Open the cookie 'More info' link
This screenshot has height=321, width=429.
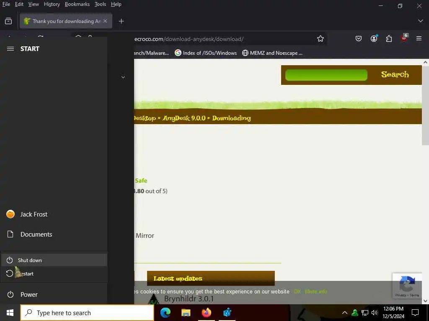pyautogui.click(x=316, y=291)
